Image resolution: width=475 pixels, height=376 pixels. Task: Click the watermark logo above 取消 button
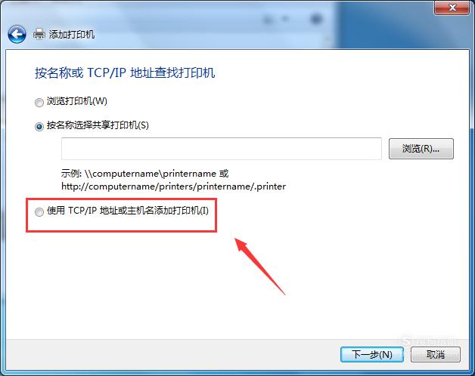(x=430, y=342)
